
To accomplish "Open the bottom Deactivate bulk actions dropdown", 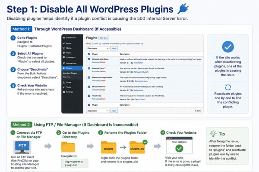I will tap(98, 111).
